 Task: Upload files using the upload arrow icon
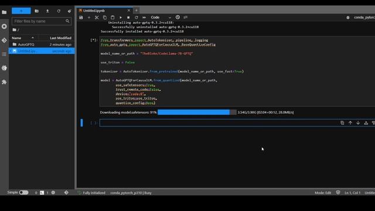47,11
